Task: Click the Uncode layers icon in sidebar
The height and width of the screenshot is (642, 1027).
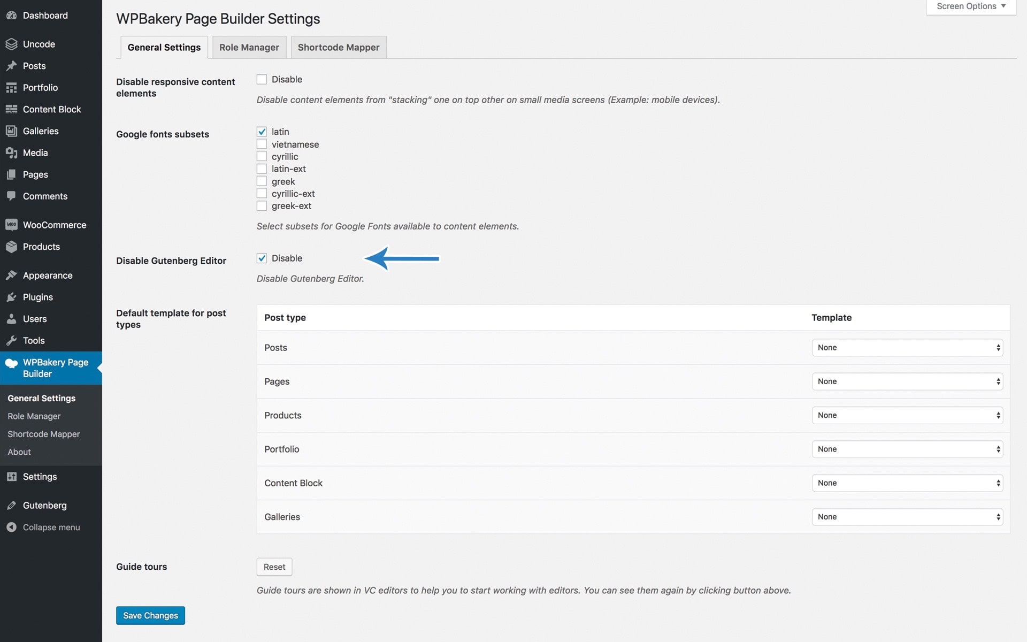Action: (x=11, y=44)
